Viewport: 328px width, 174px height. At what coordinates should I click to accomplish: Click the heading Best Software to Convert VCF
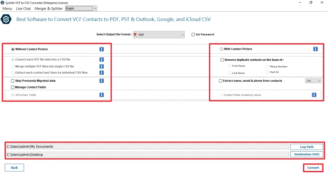click(x=113, y=20)
